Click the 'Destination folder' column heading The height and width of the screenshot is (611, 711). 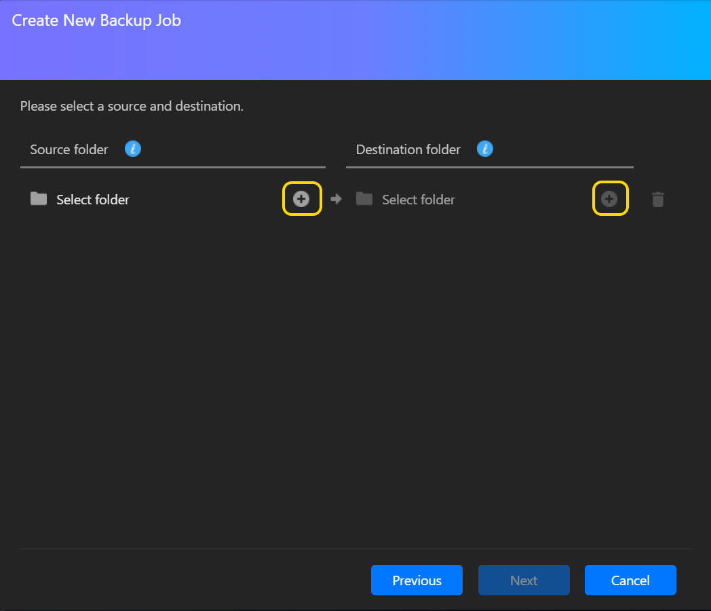(x=408, y=149)
